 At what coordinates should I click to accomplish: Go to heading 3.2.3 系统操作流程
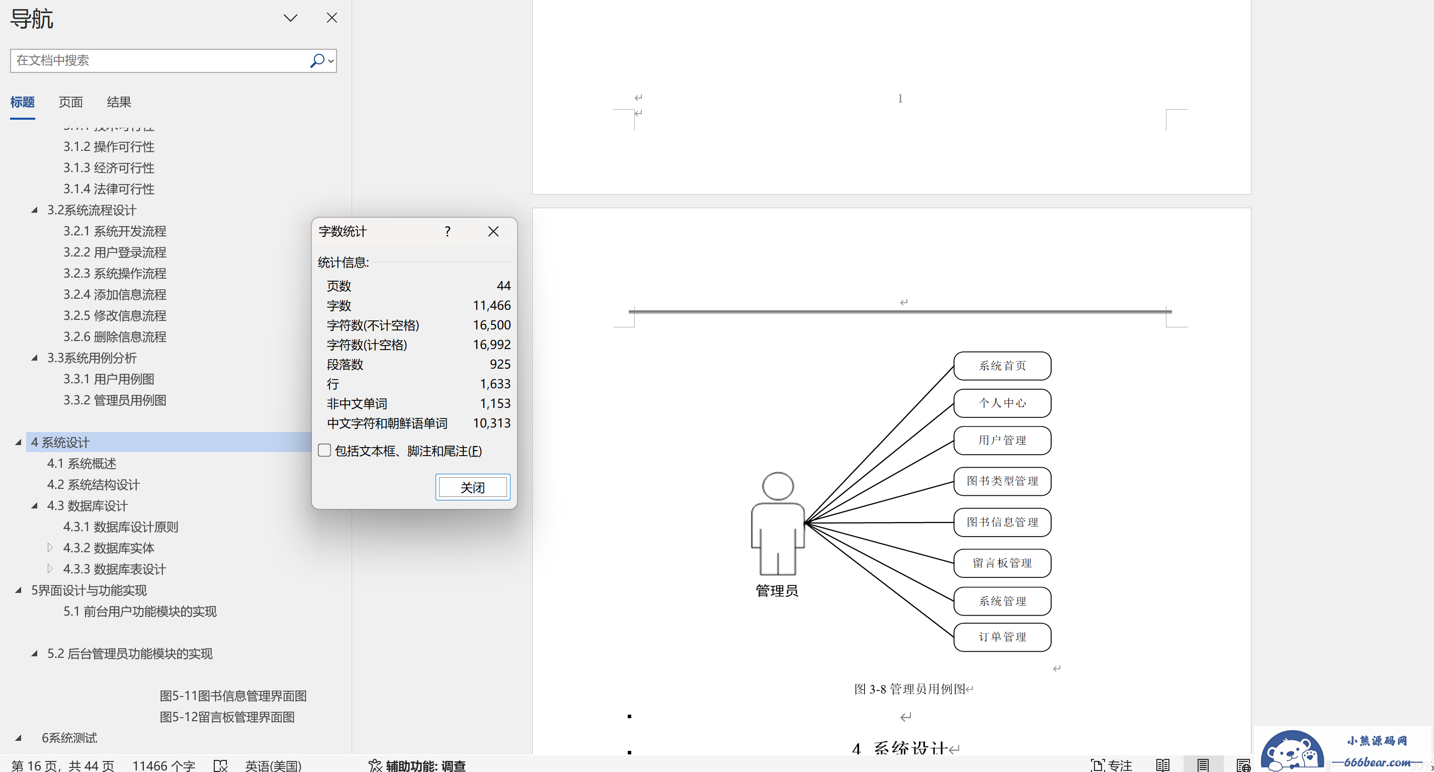[x=115, y=274]
